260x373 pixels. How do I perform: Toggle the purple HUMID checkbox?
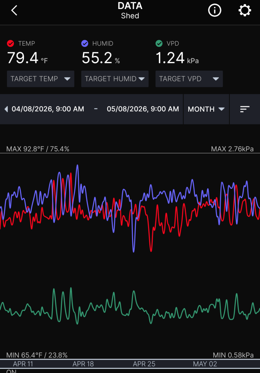[x=85, y=44]
